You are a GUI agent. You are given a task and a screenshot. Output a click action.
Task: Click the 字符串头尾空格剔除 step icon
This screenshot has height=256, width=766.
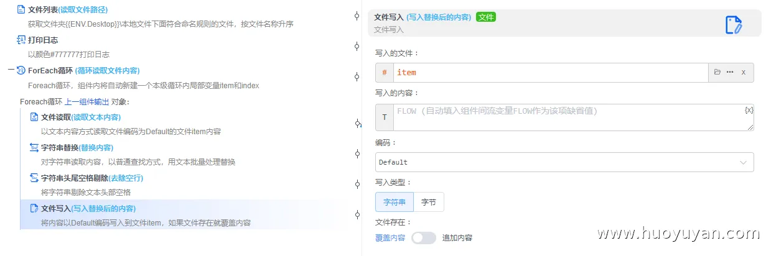[x=34, y=178]
